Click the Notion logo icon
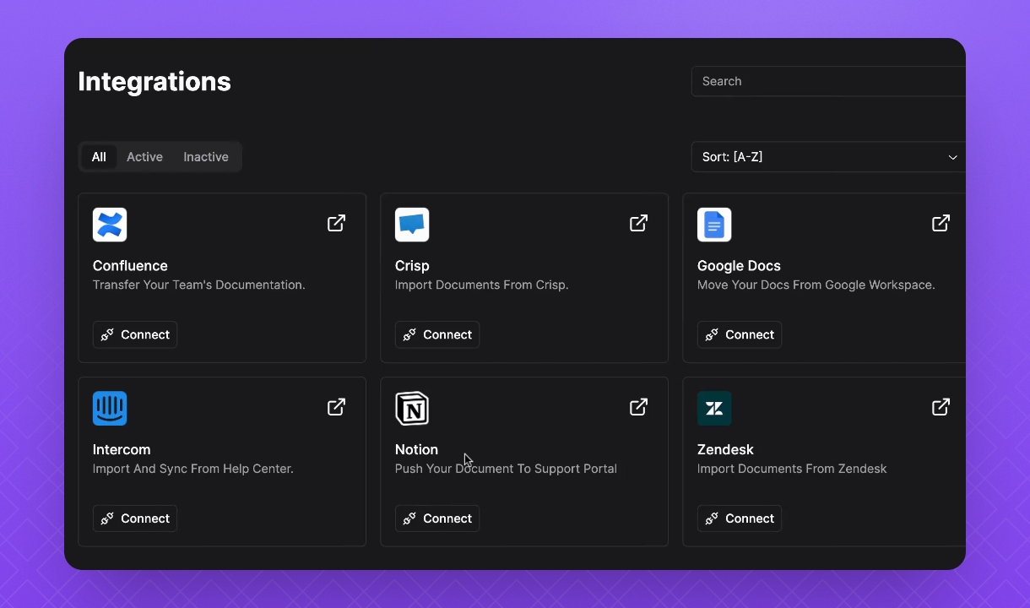Image resolution: width=1030 pixels, height=608 pixels. [x=412, y=409]
